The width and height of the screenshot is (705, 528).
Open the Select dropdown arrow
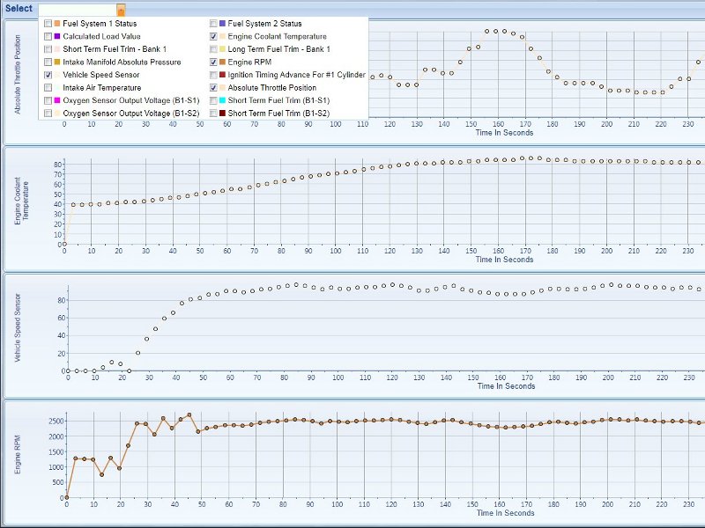point(121,10)
